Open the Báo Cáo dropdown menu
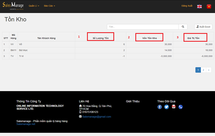Image resolution: width=215 pixels, height=136 pixels. [49, 6]
